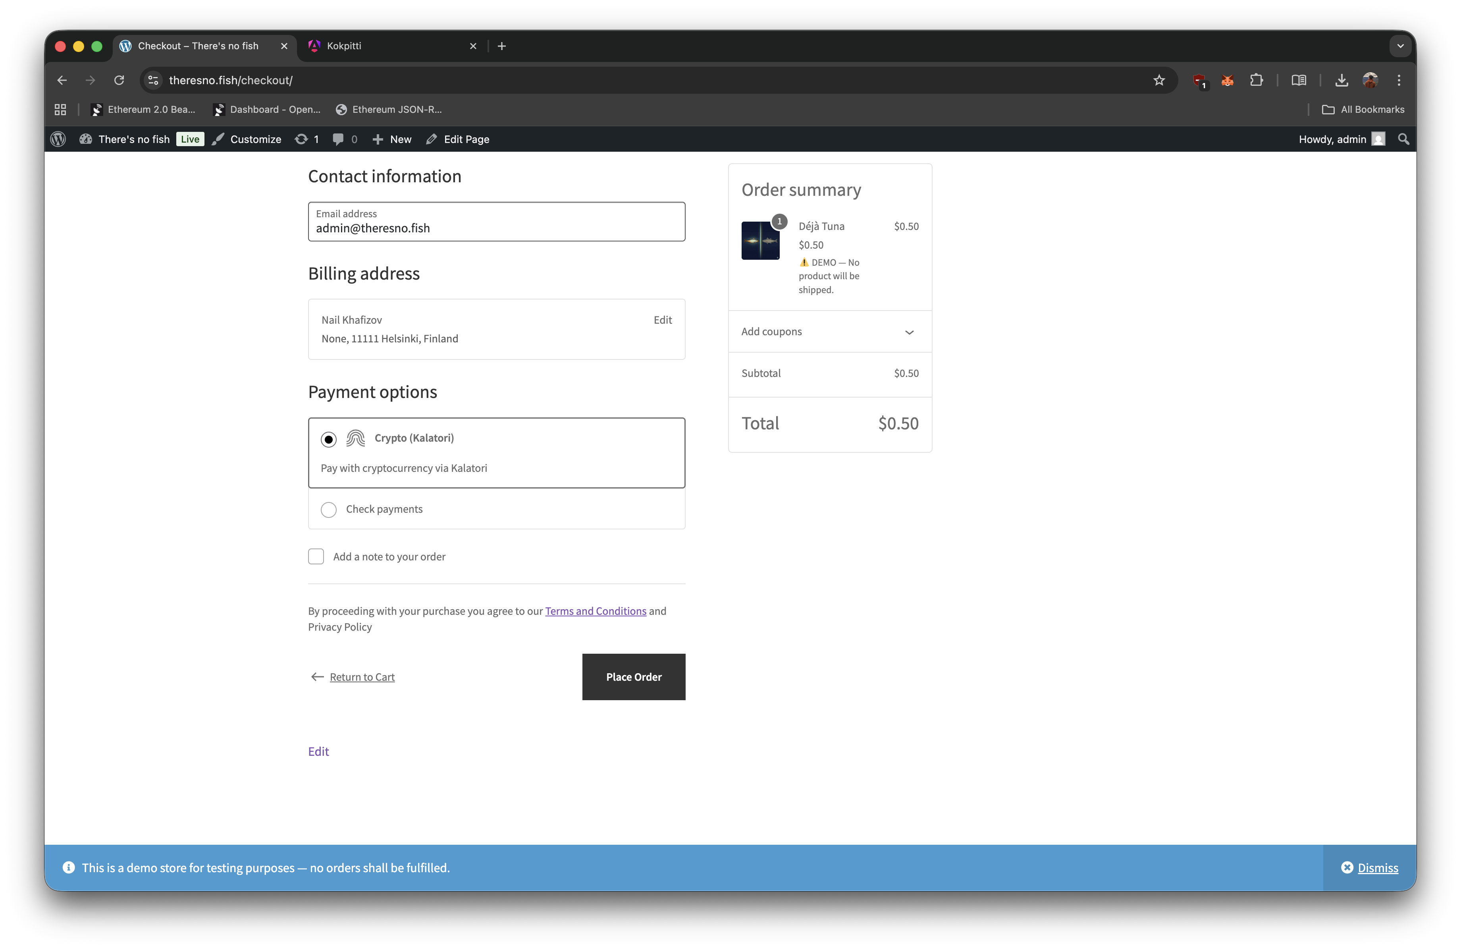
Task: Tick Add a note to your order
Action: tap(316, 556)
